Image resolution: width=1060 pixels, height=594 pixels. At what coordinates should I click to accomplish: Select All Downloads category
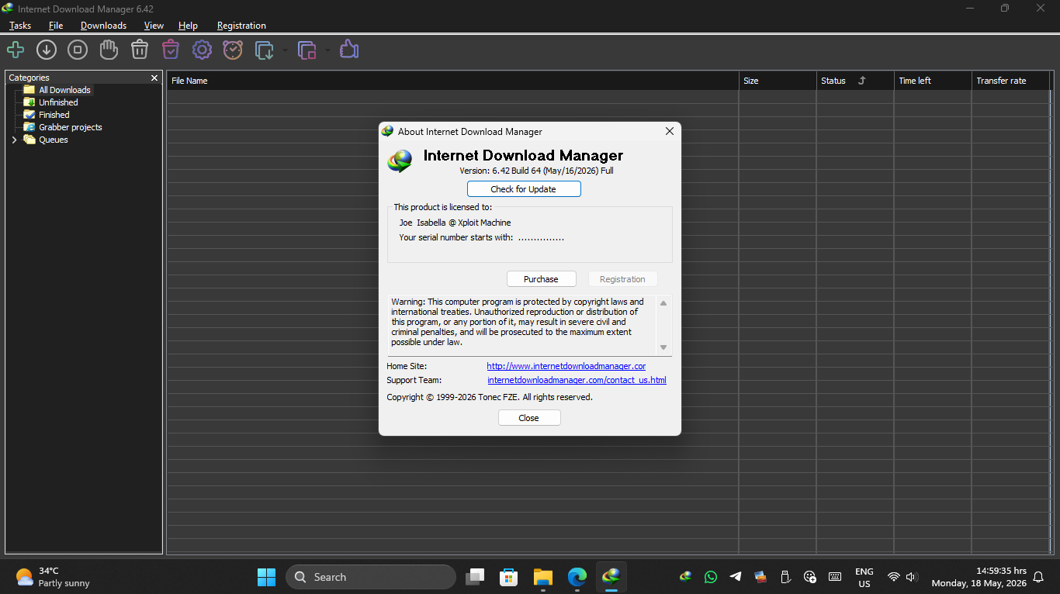pyautogui.click(x=64, y=90)
